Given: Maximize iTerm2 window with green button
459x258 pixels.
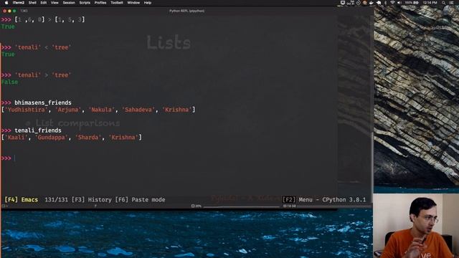Looking at the screenshot, I should tap(14, 11).
